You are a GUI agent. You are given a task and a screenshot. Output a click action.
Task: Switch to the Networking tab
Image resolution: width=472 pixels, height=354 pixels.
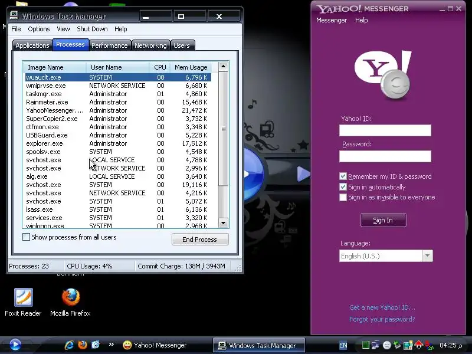pos(150,45)
